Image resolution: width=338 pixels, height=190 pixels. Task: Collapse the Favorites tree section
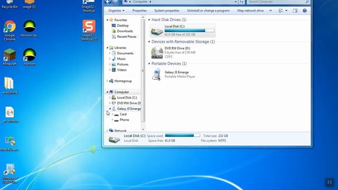click(107, 20)
